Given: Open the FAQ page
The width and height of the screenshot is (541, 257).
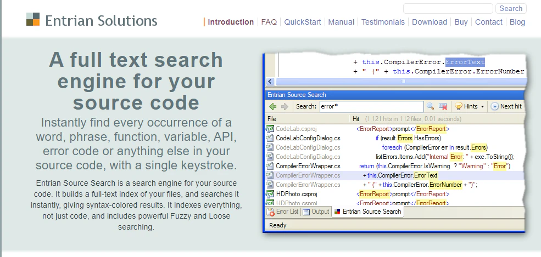Looking at the screenshot, I should click(269, 22).
